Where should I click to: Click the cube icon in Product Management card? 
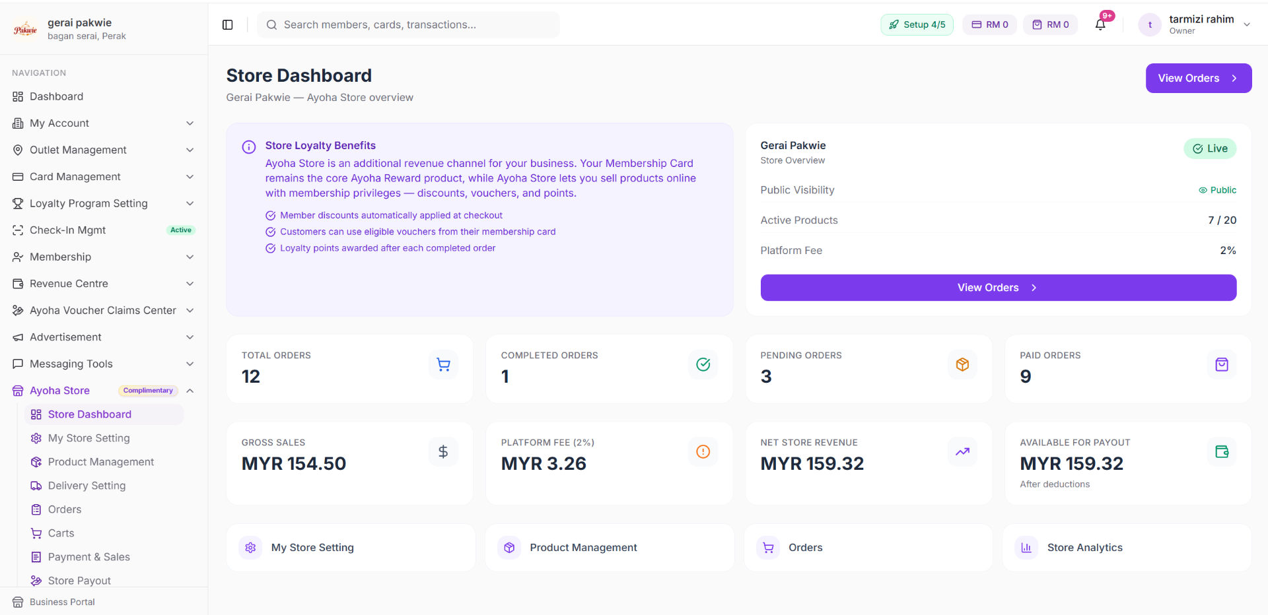coord(509,548)
